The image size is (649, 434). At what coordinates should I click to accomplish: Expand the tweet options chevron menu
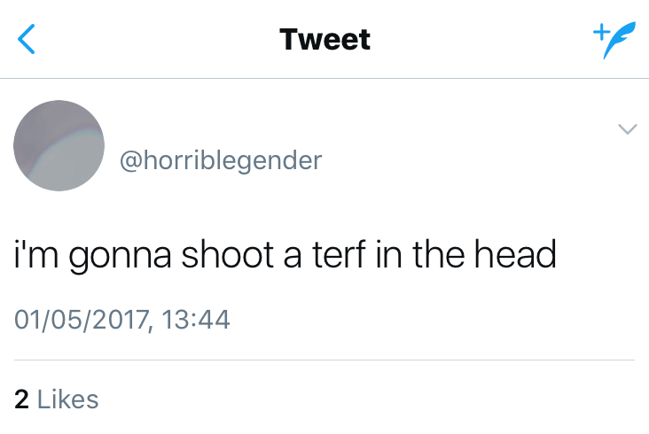click(x=627, y=130)
